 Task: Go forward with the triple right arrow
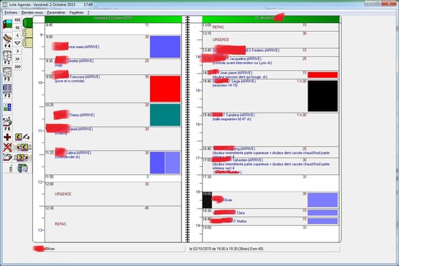click(x=18, y=67)
